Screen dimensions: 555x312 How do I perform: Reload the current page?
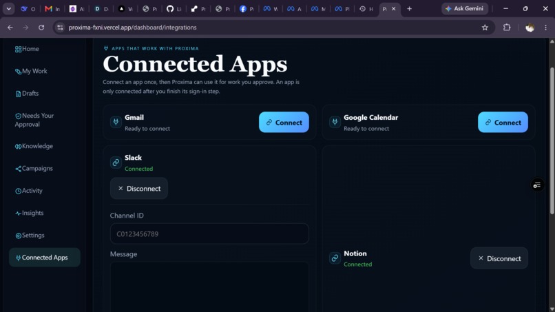[41, 28]
